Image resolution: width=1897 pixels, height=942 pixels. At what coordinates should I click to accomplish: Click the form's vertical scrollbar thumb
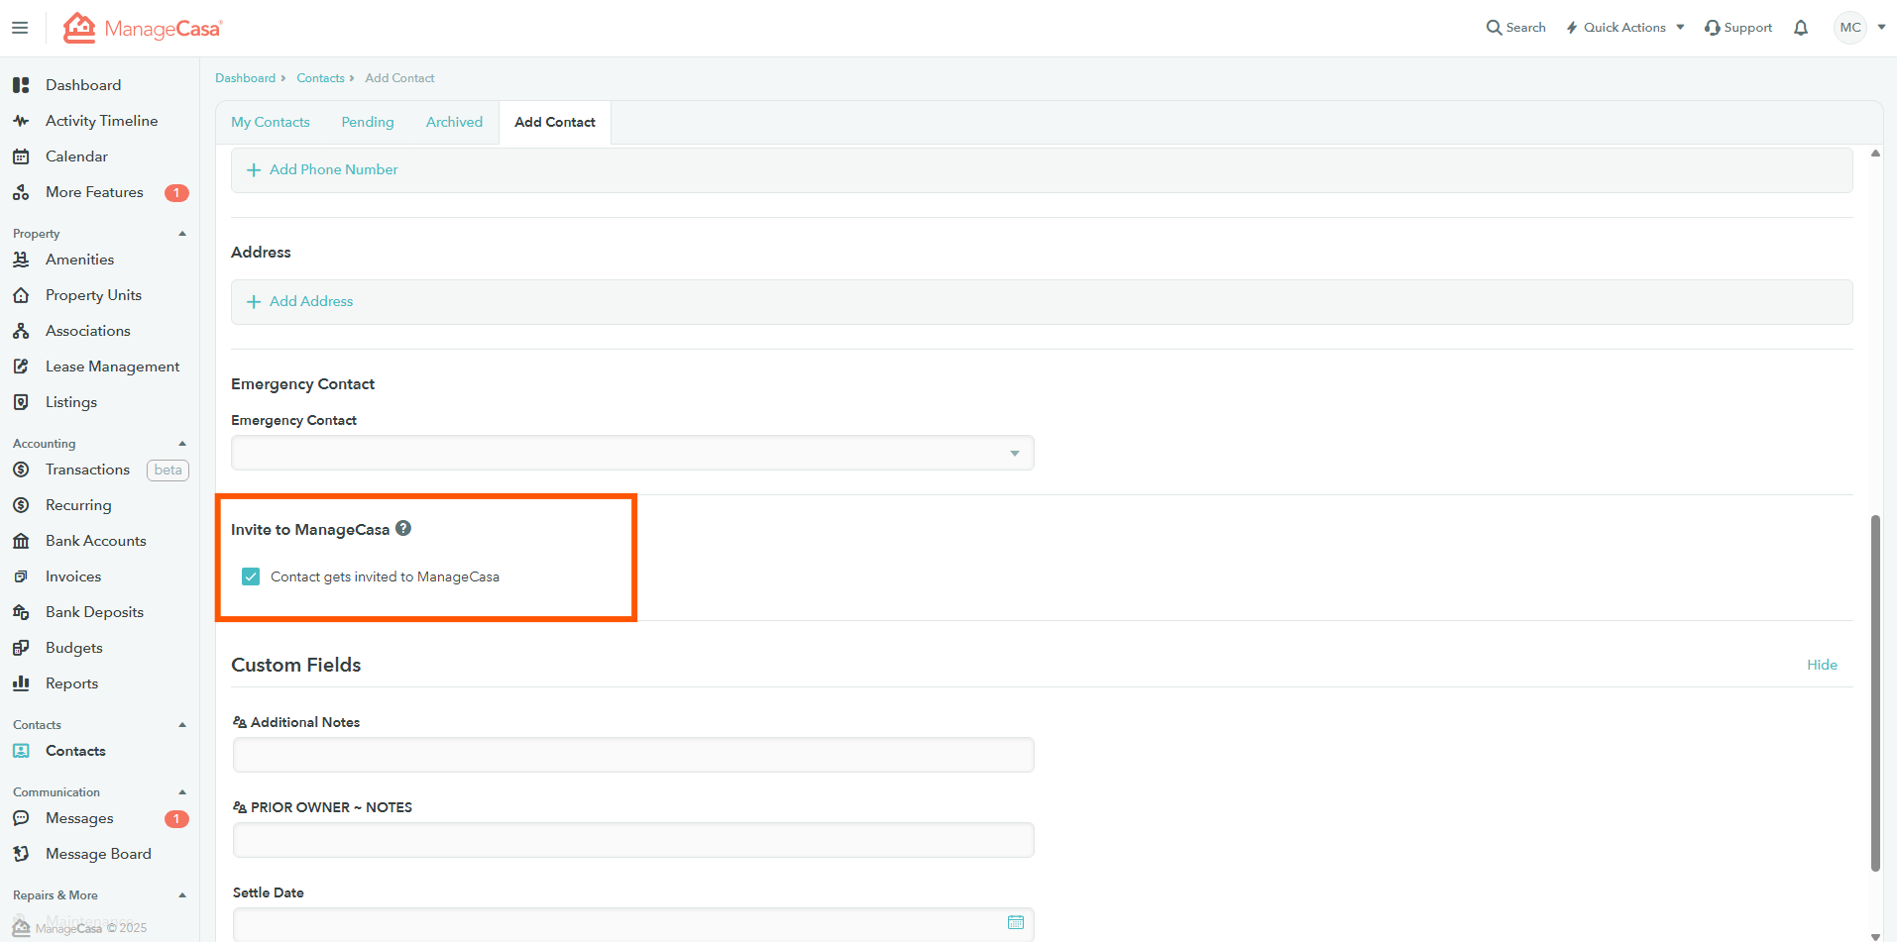click(1875, 693)
